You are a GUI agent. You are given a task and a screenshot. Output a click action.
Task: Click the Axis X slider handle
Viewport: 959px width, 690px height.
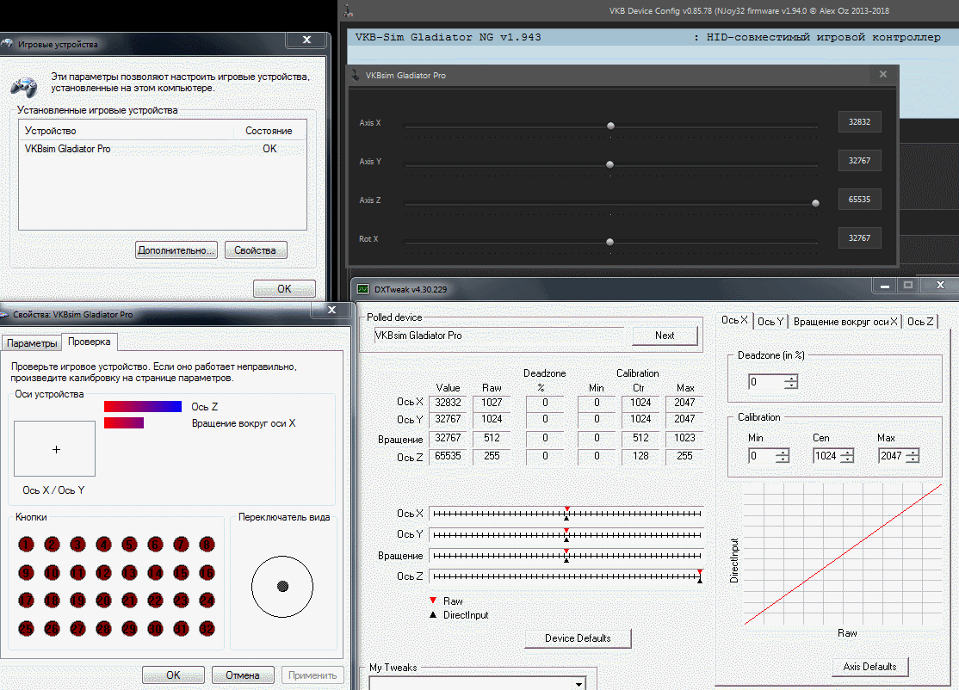[x=610, y=126]
